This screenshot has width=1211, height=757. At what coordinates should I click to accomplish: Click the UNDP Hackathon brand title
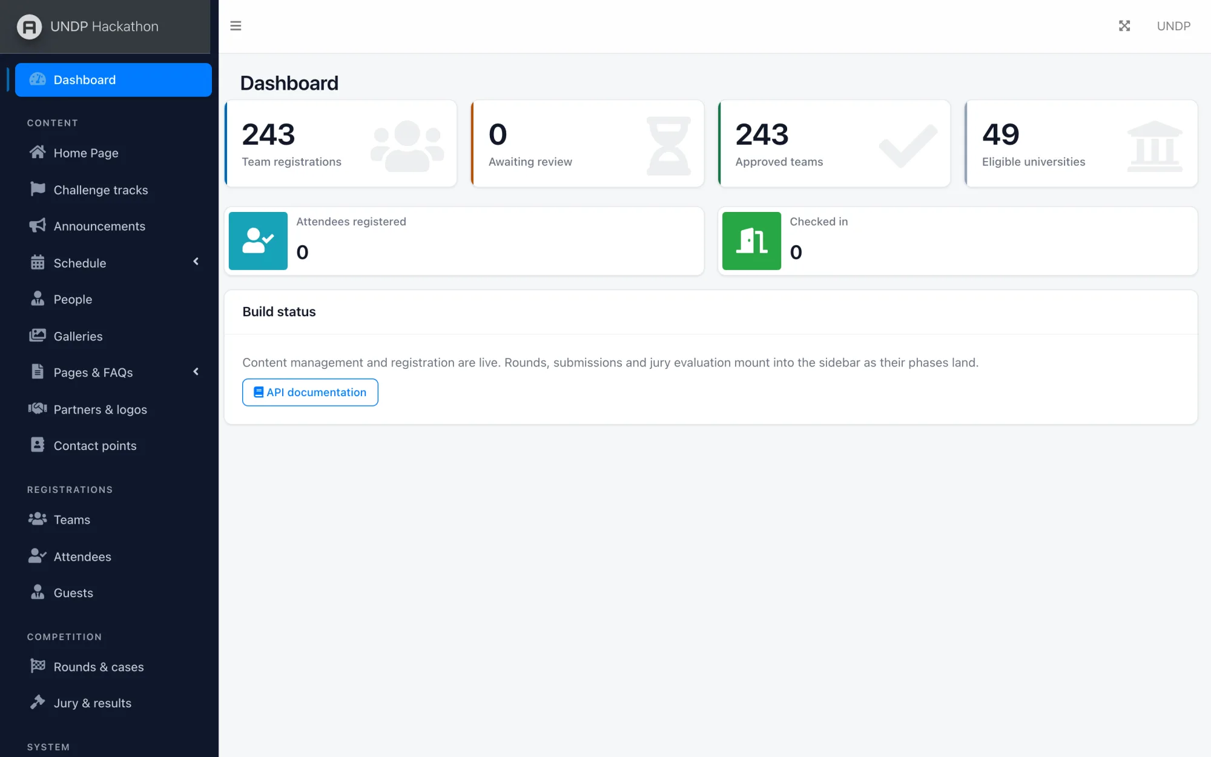[x=104, y=27]
